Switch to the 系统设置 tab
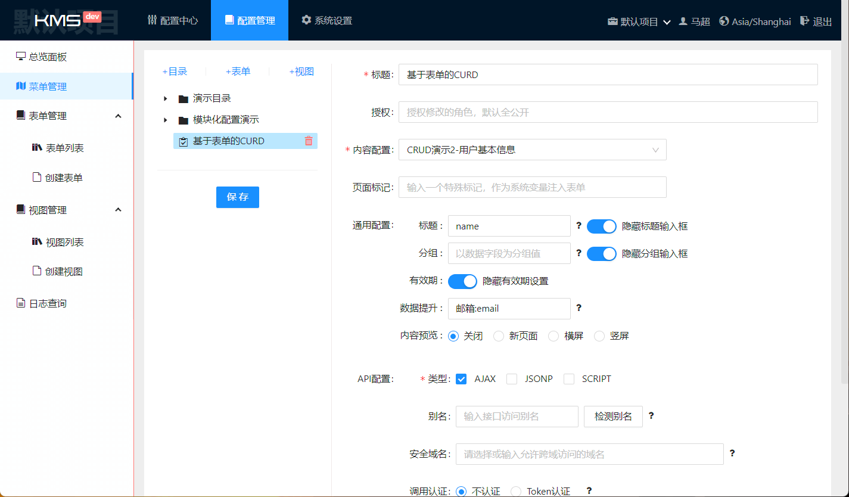The image size is (849, 497). (326, 20)
